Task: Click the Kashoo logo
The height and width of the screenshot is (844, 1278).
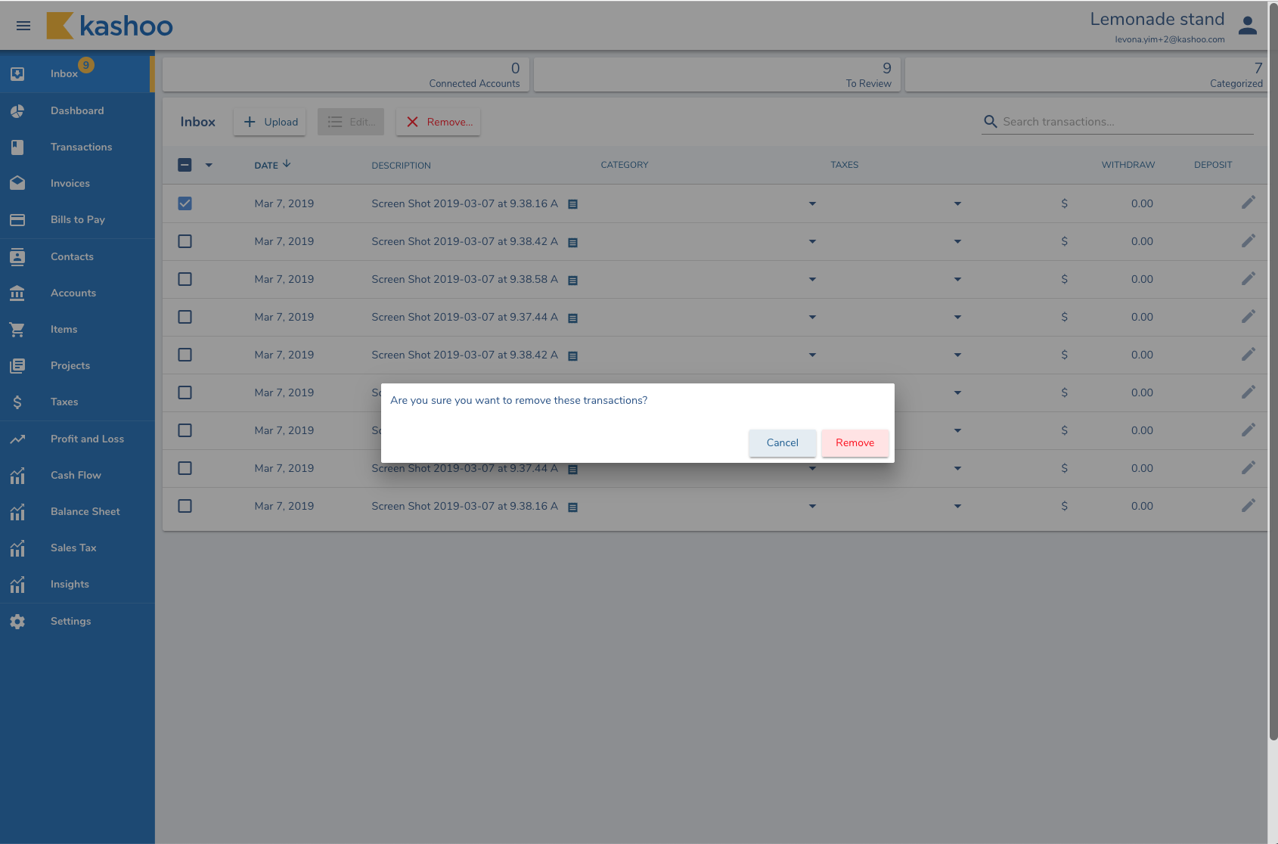Action: tap(110, 26)
